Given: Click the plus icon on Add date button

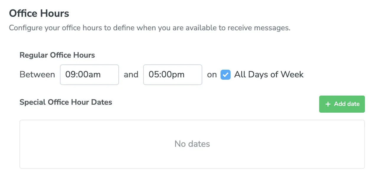Looking at the screenshot, I should point(328,104).
